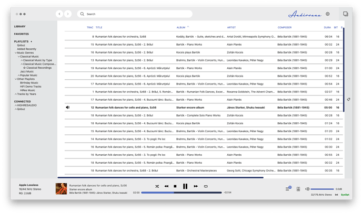Click the horizontal scrollbar below track list

160,177
